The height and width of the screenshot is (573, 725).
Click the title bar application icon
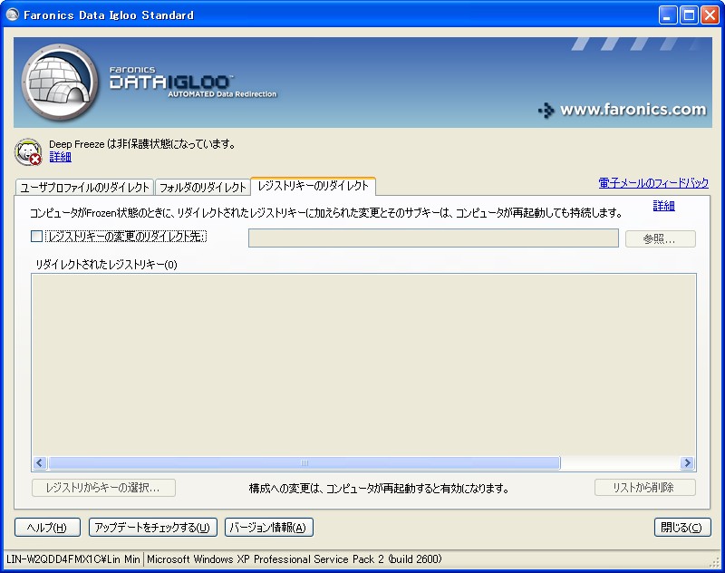point(13,15)
